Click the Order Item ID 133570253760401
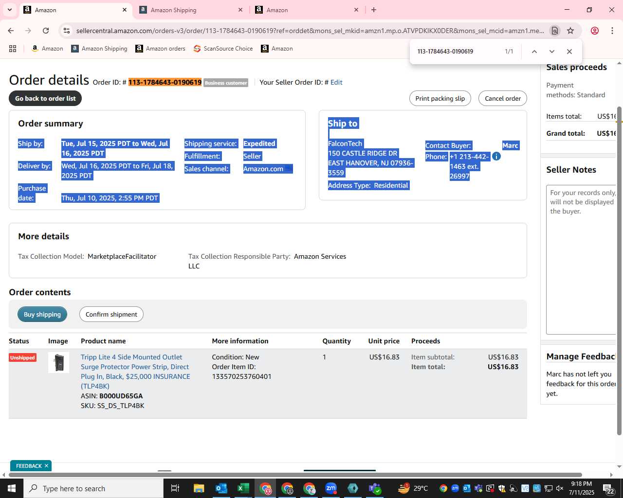The width and height of the screenshot is (623, 498). [x=241, y=376]
